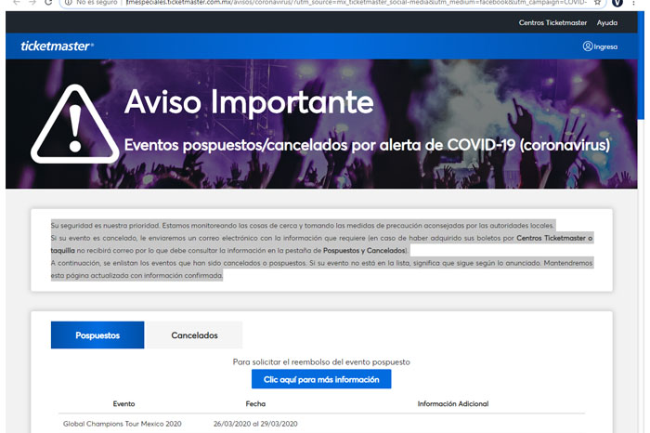Click the Información Adicional column header
Image resolution: width=650 pixels, height=433 pixels.
(x=453, y=404)
